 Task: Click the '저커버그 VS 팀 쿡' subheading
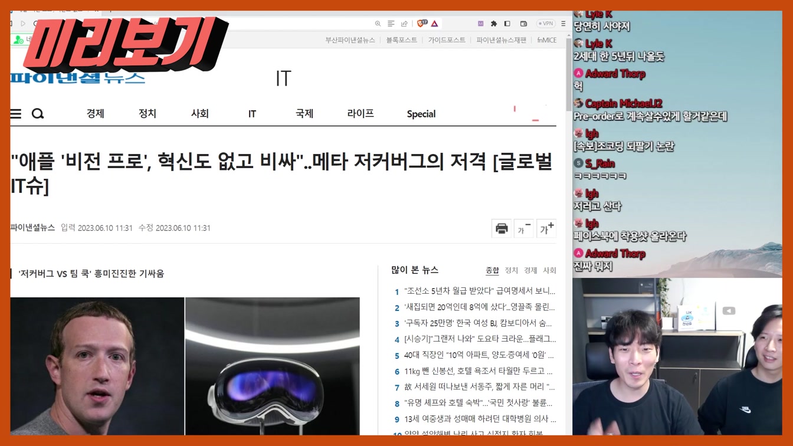point(91,274)
